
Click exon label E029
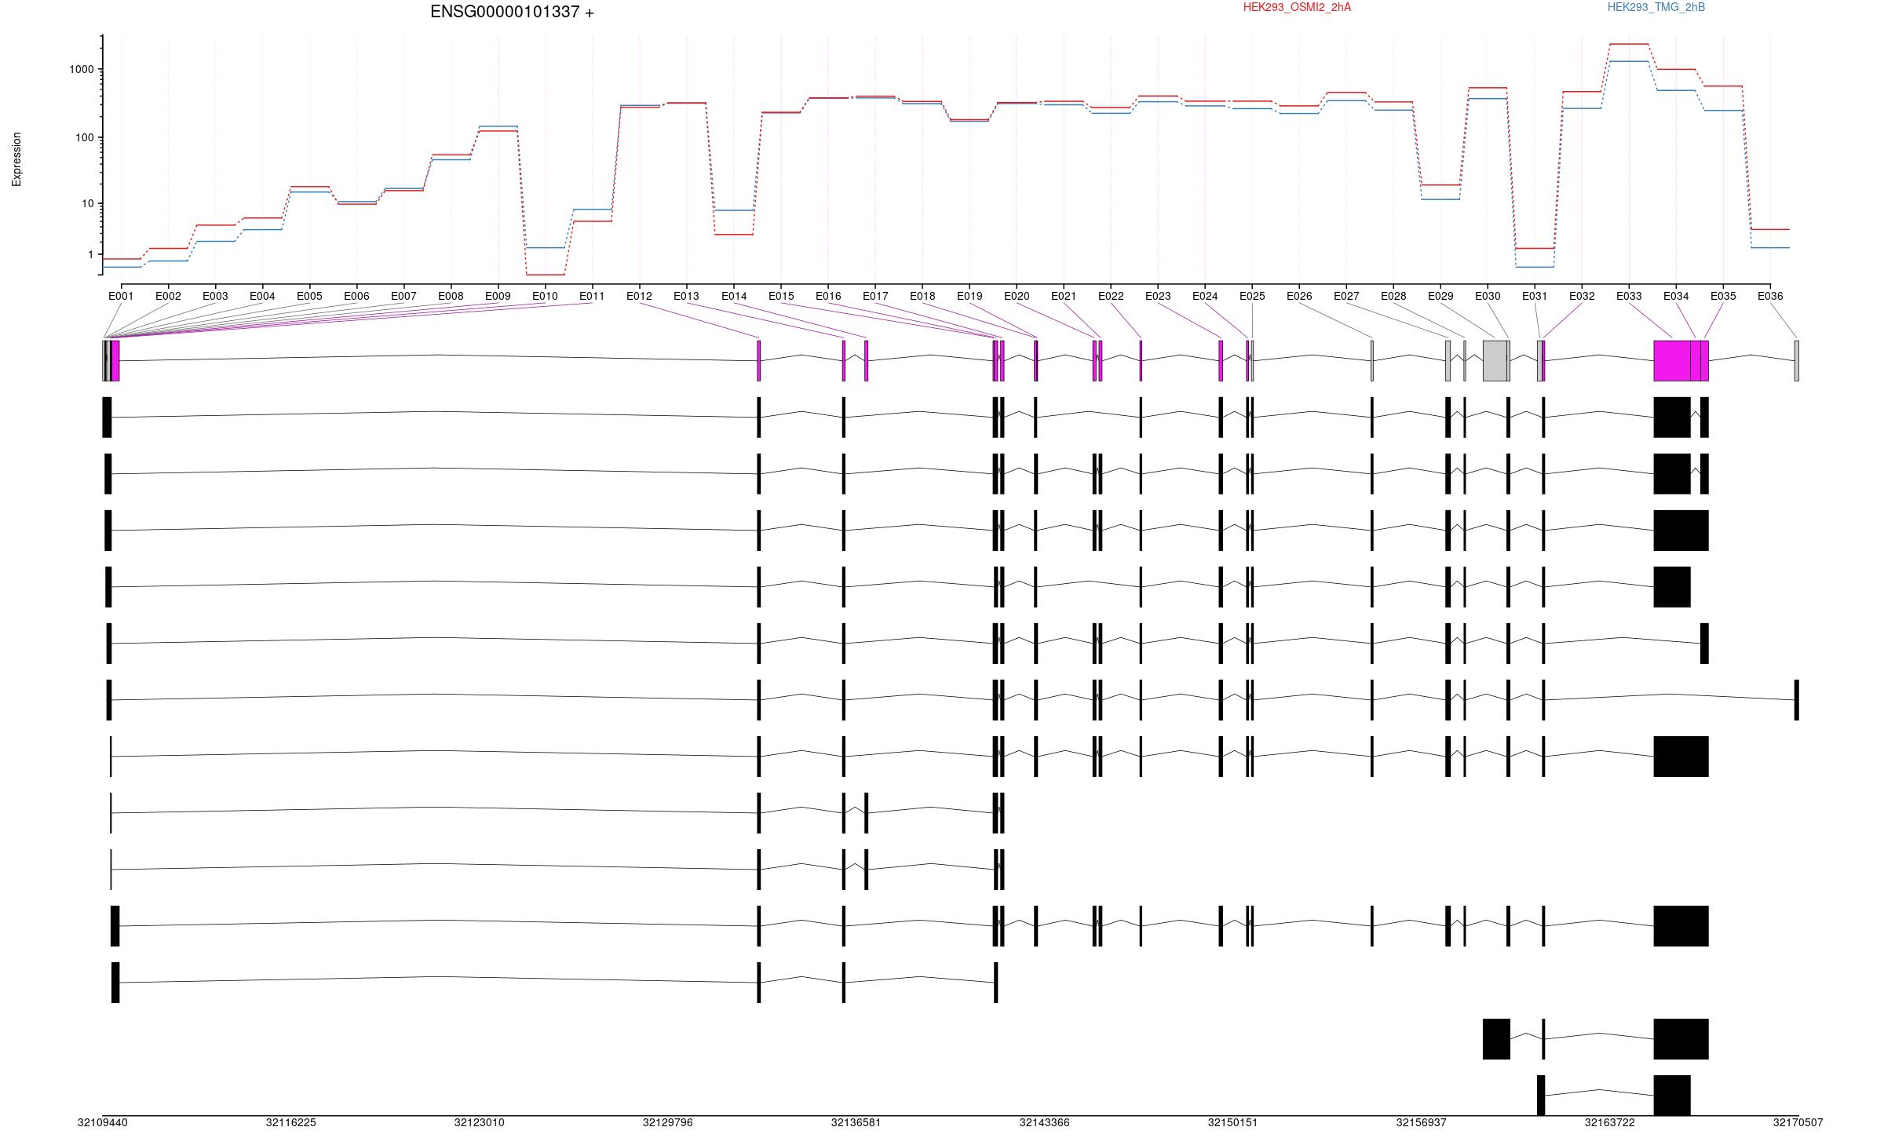[1440, 296]
